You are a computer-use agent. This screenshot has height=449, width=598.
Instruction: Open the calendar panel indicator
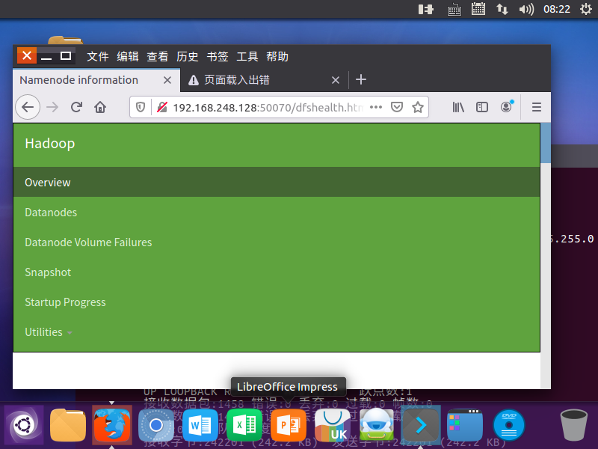pyautogui.click(x=478, y=9)
